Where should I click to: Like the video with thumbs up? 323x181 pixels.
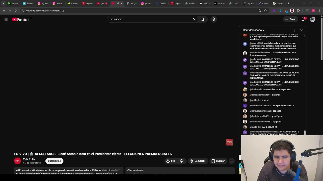point(171,161)
